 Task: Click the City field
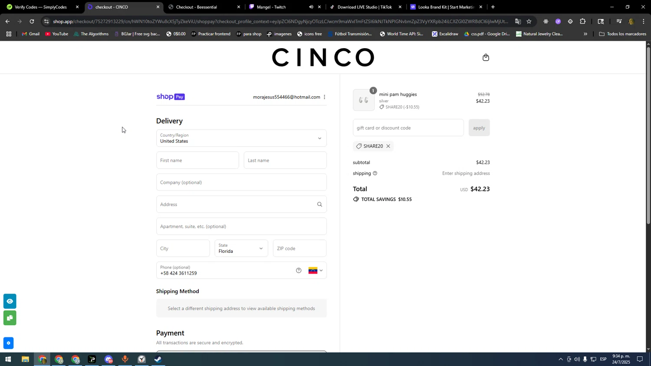tap(183, 248)
